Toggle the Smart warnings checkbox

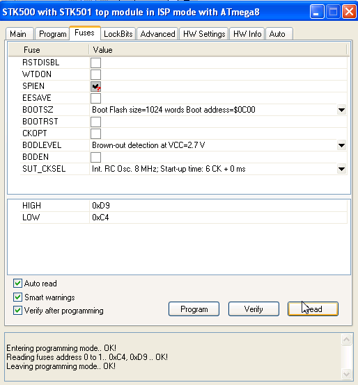coord(17,297)
